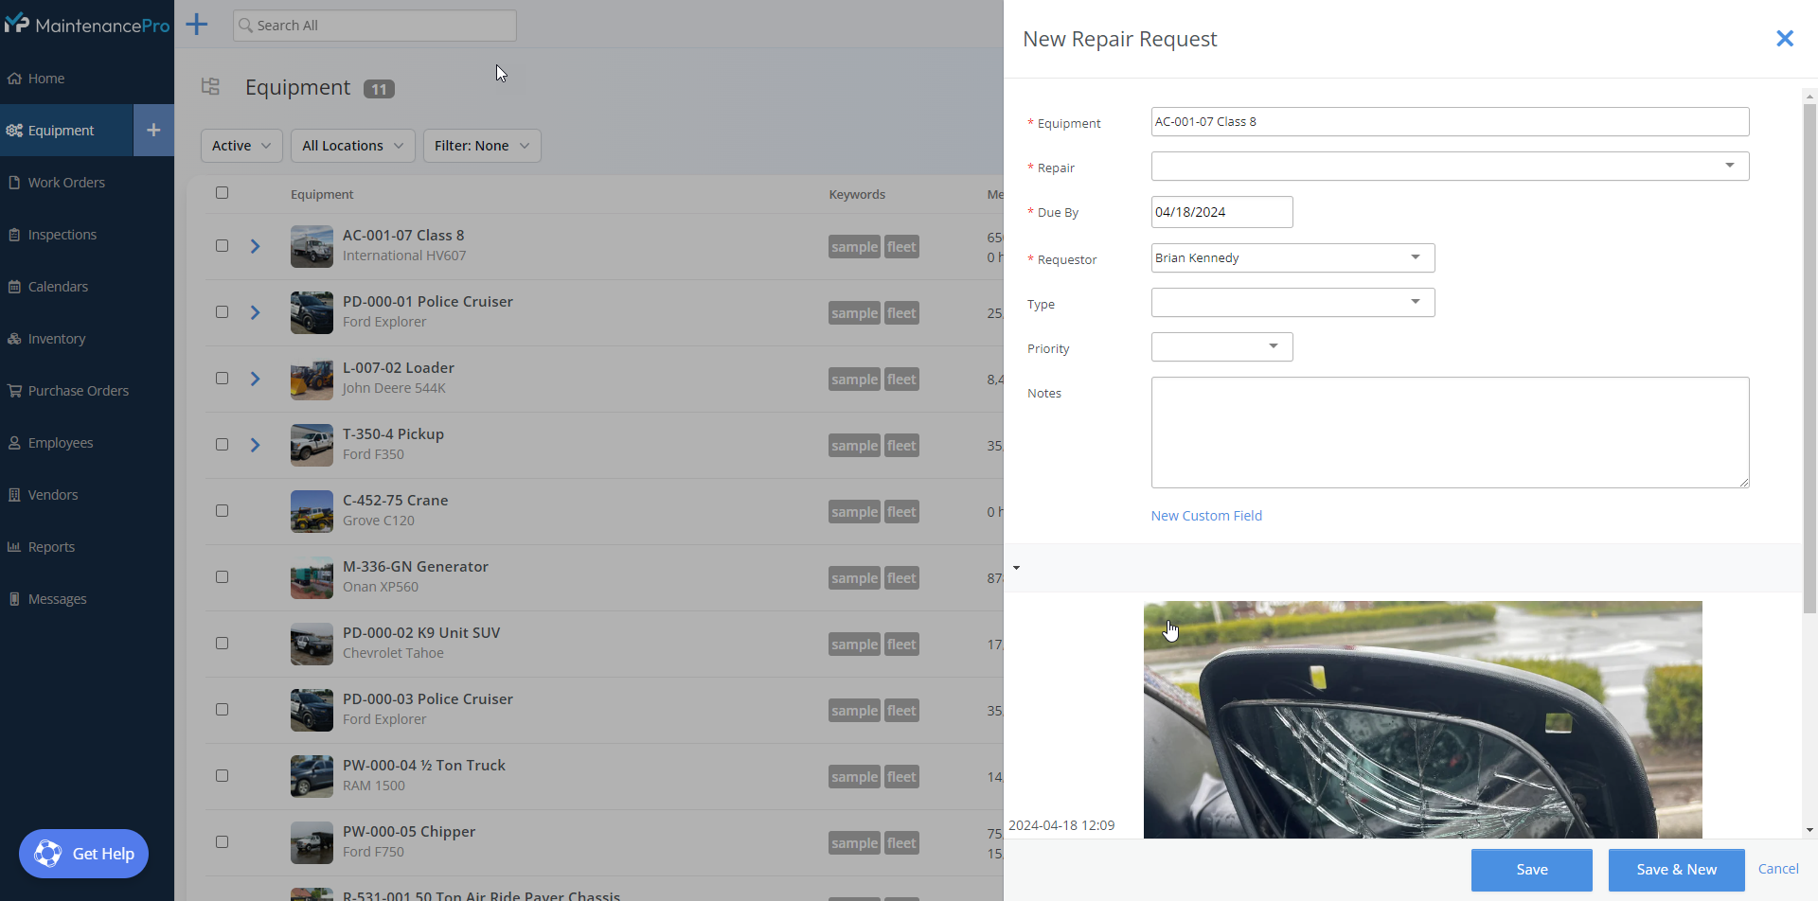
Task: Select the PD-000-01 Police Cruiser checkbox
Action: click(222, 311)
